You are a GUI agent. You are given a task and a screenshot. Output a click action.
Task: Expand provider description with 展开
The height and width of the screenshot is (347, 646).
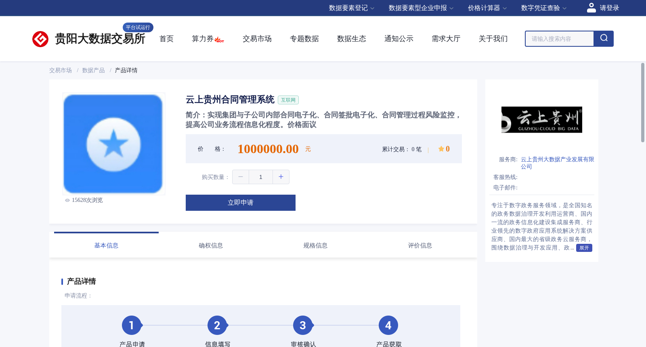tap(584, 248)
